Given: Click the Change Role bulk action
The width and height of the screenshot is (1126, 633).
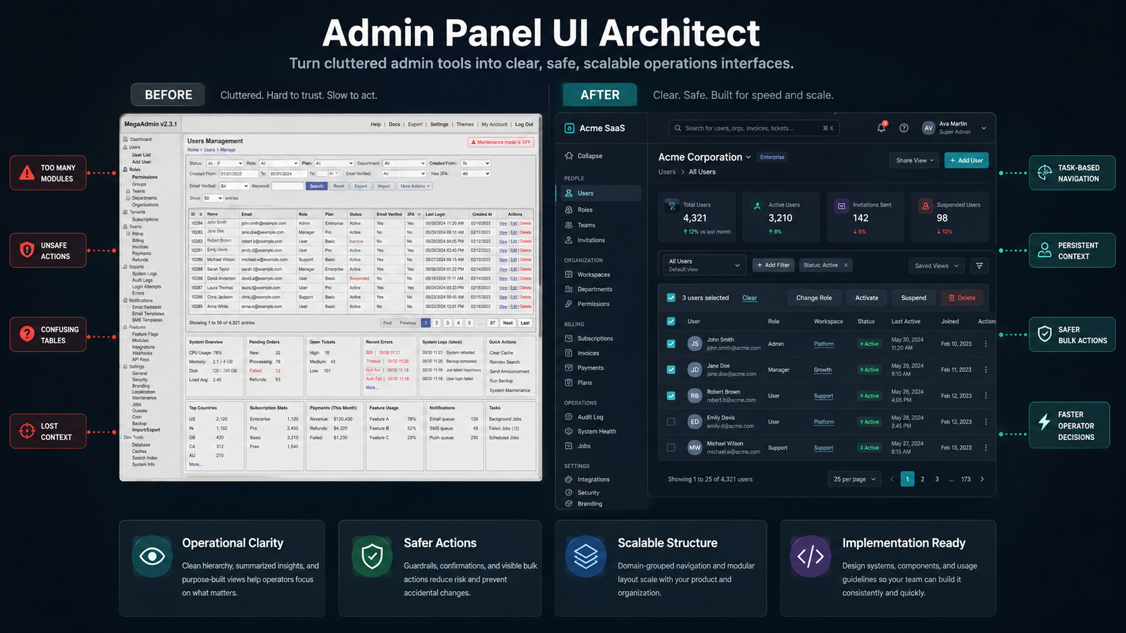Looking at the screenshot, I should (814, 297).
